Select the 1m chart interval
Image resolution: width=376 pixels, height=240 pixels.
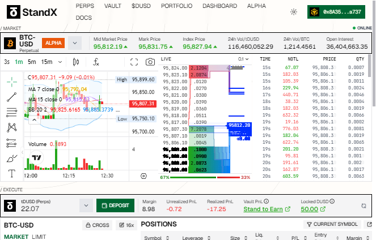coord(19,62)
